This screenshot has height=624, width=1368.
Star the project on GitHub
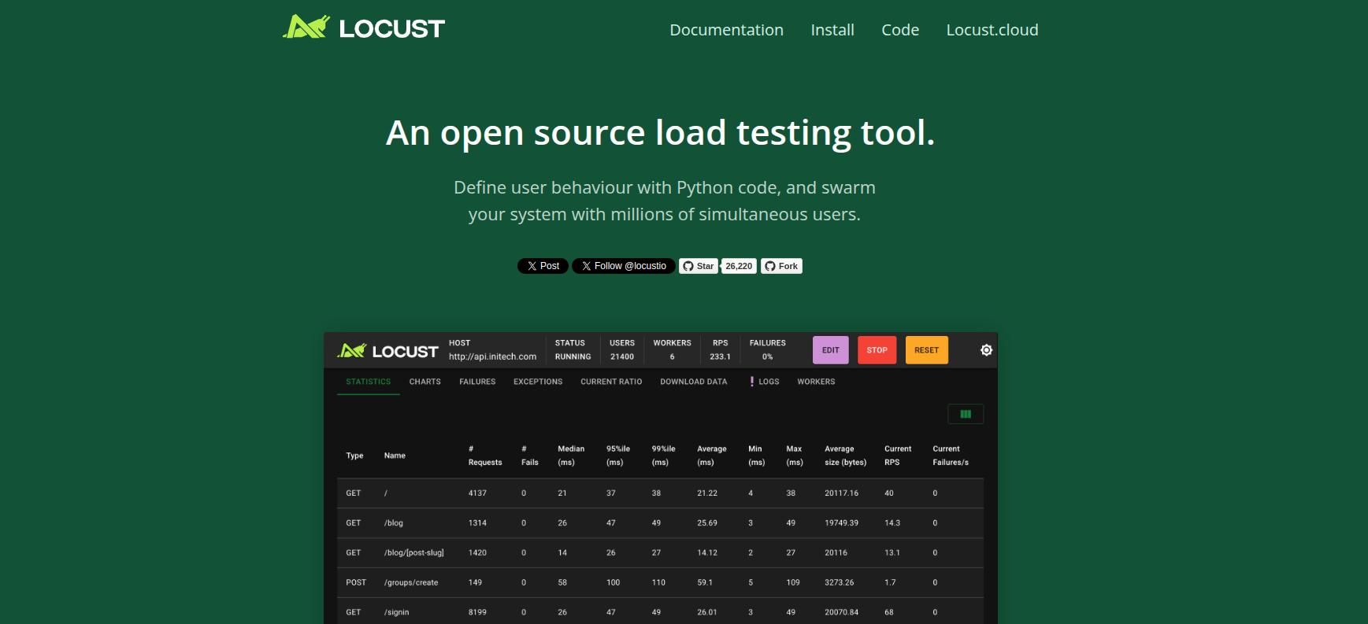[698, 266]
